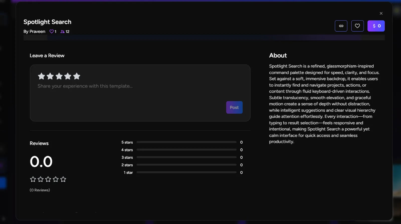Click the 5 stars rating bar
401x224 pixels.
point(186,142)
